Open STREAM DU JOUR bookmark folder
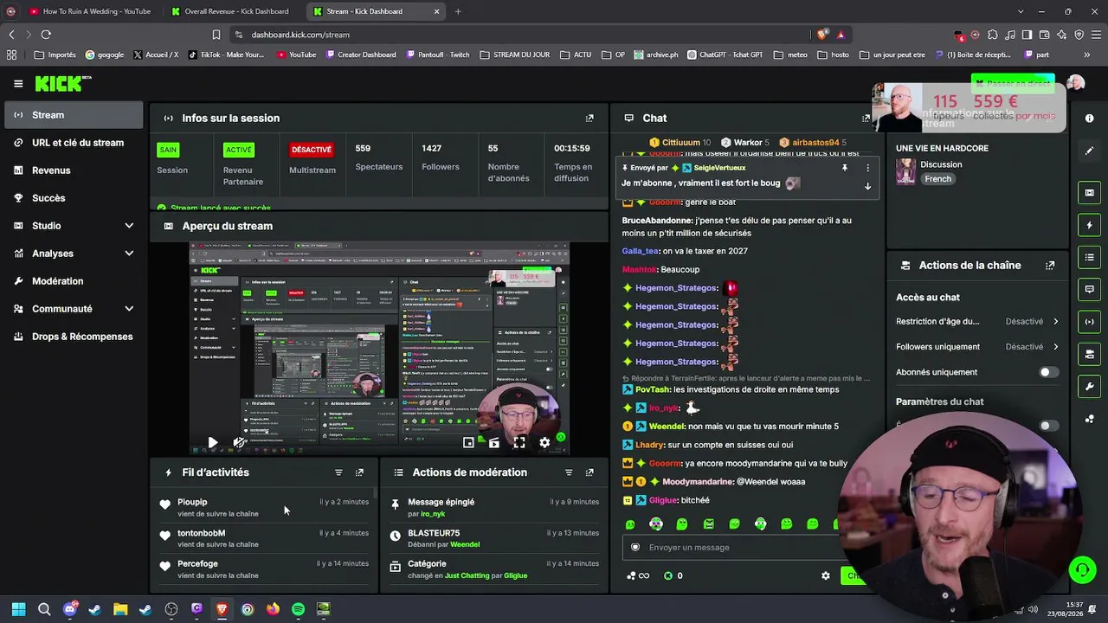This screenshot has width=1108, height=623. [x=514, y=55]
